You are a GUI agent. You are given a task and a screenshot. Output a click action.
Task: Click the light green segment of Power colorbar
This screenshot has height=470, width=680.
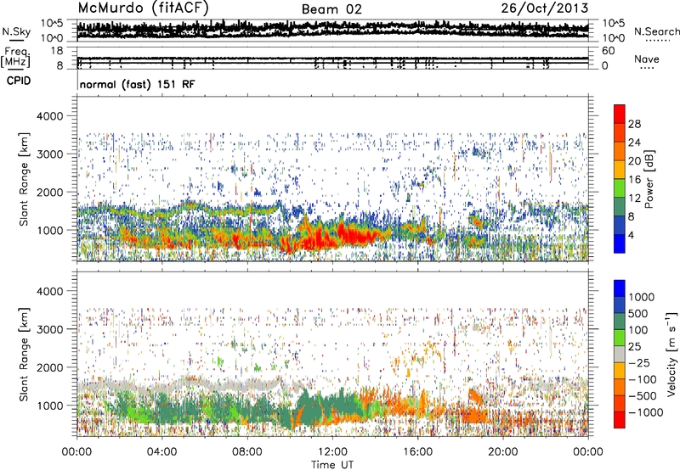(x=620, y=188)
